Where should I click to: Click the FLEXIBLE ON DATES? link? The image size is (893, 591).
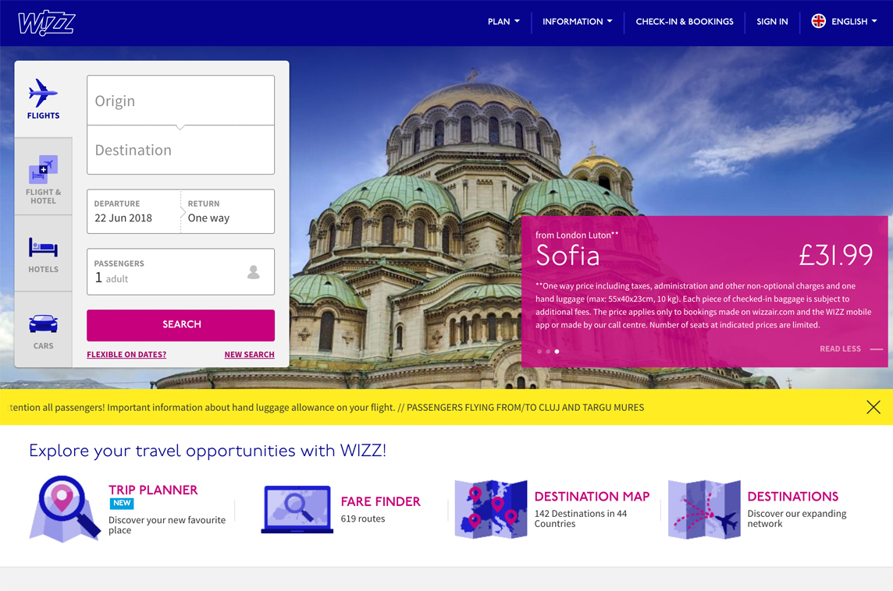(126, 355)
